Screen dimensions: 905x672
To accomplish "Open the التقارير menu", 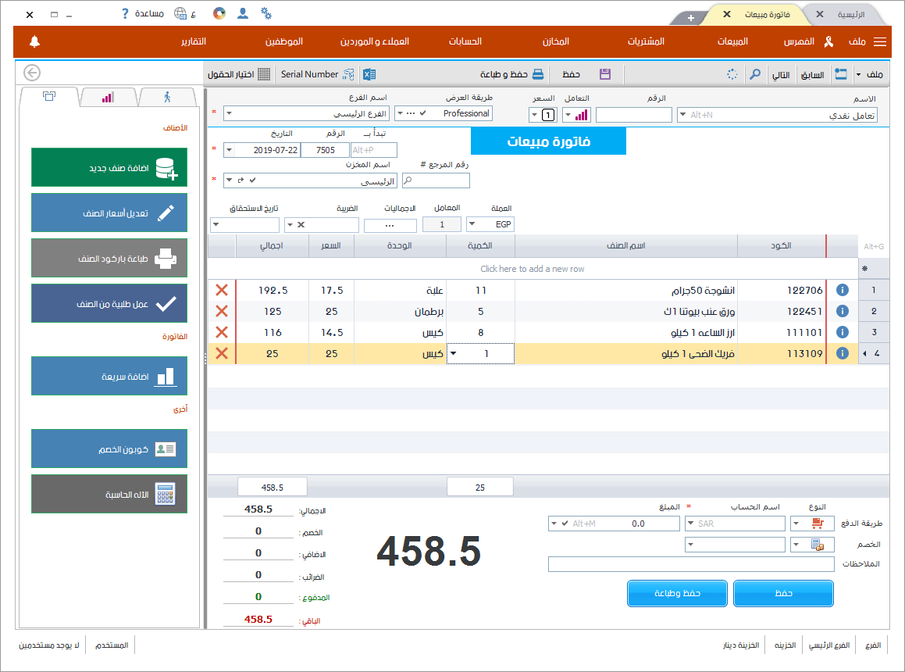I will tap(194, 41).
